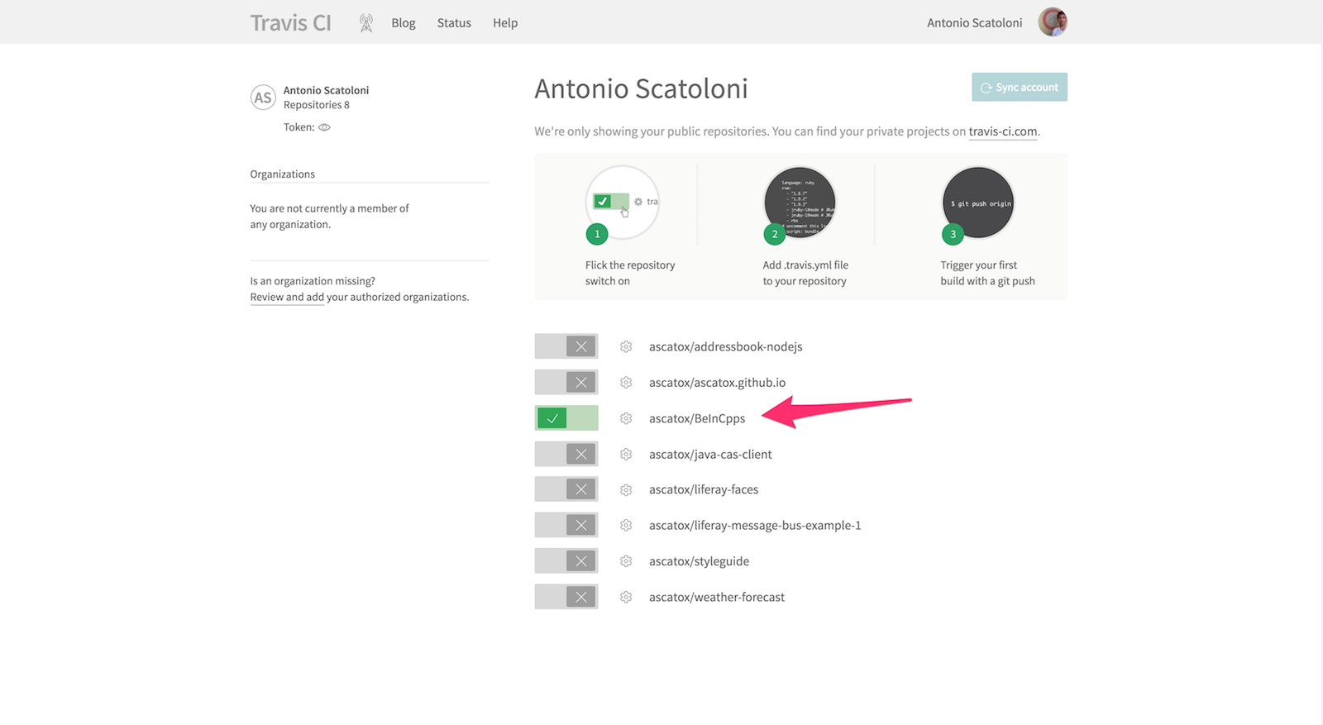
Task: Open settings gear for ascatox/BeInCpps
Action: coord(626,418)
